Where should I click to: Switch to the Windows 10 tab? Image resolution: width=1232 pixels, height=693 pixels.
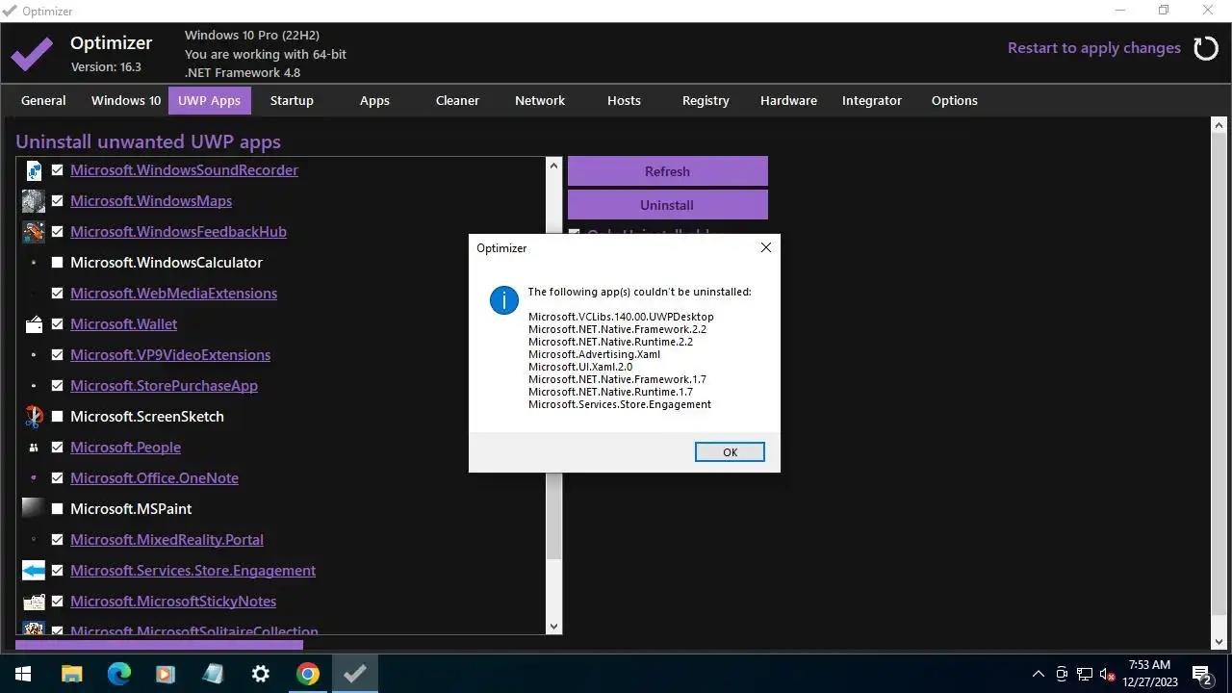point(126,100)
